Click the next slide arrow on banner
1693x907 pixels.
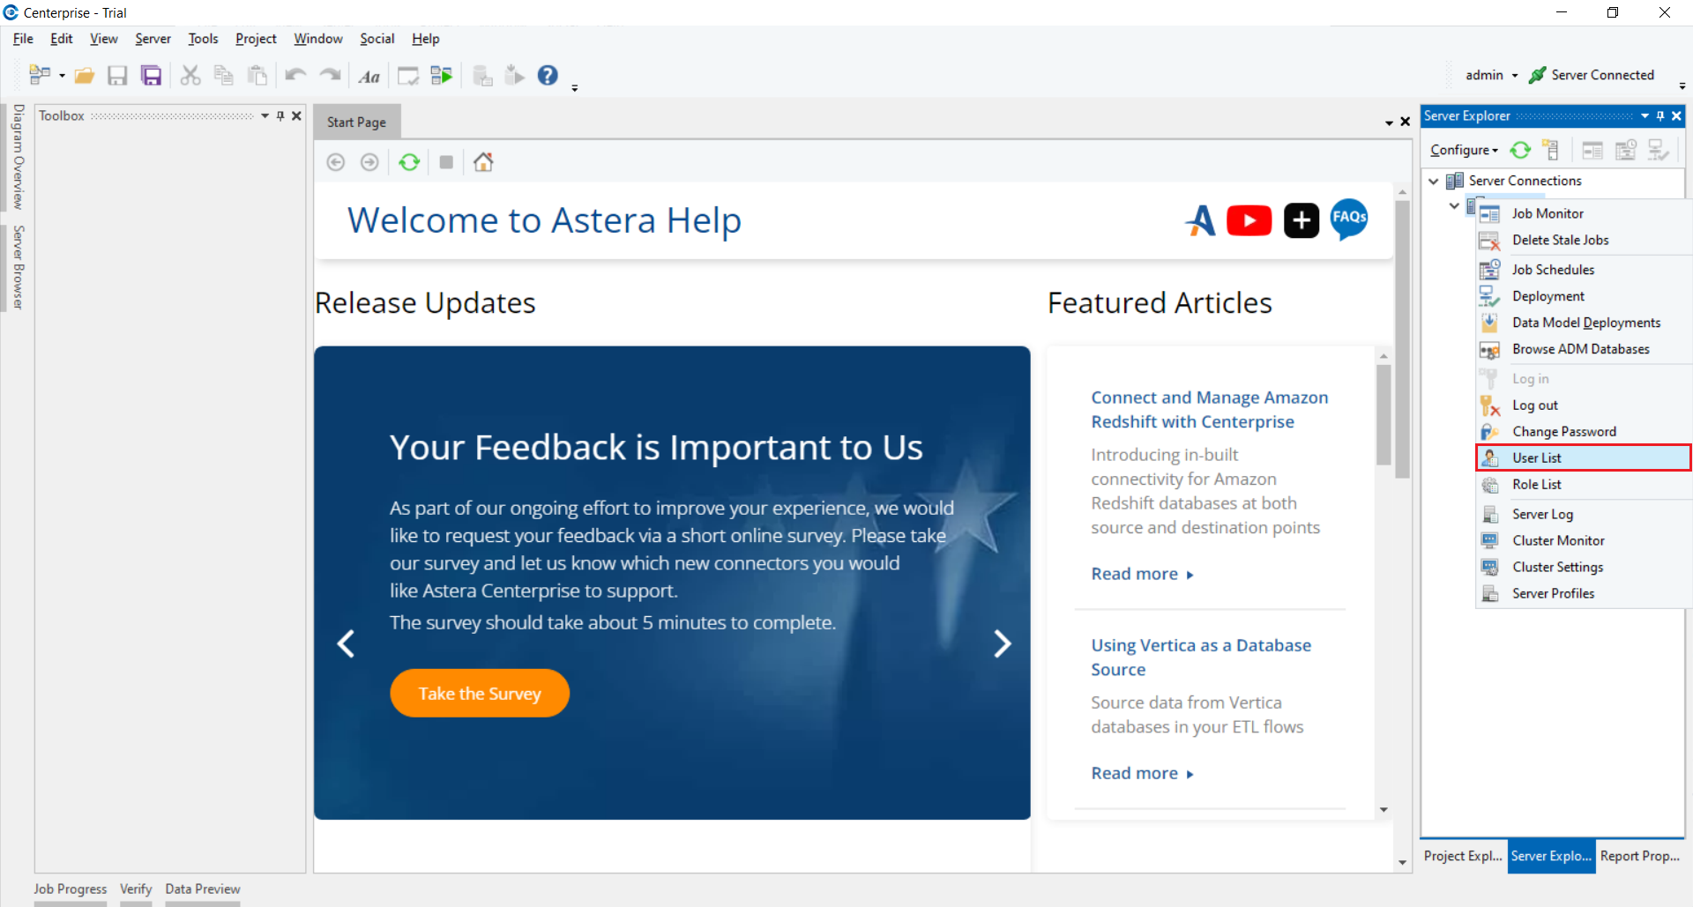1002,643
